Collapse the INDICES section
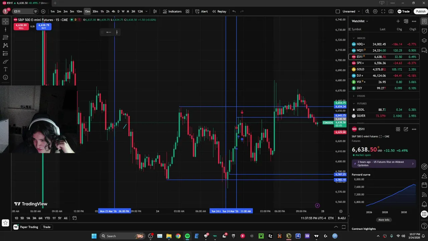Screen dimensions: 428x241 353,38
